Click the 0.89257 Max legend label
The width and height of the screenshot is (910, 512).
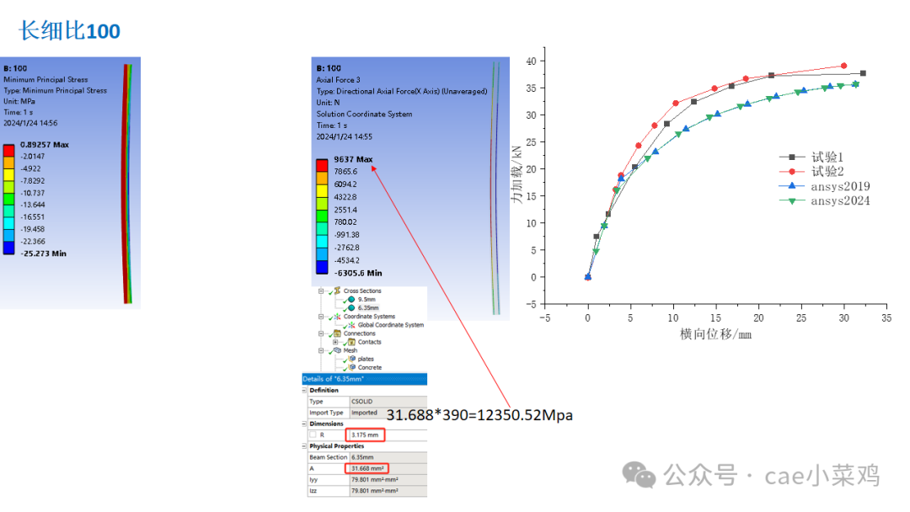click(x=44, y=145)
